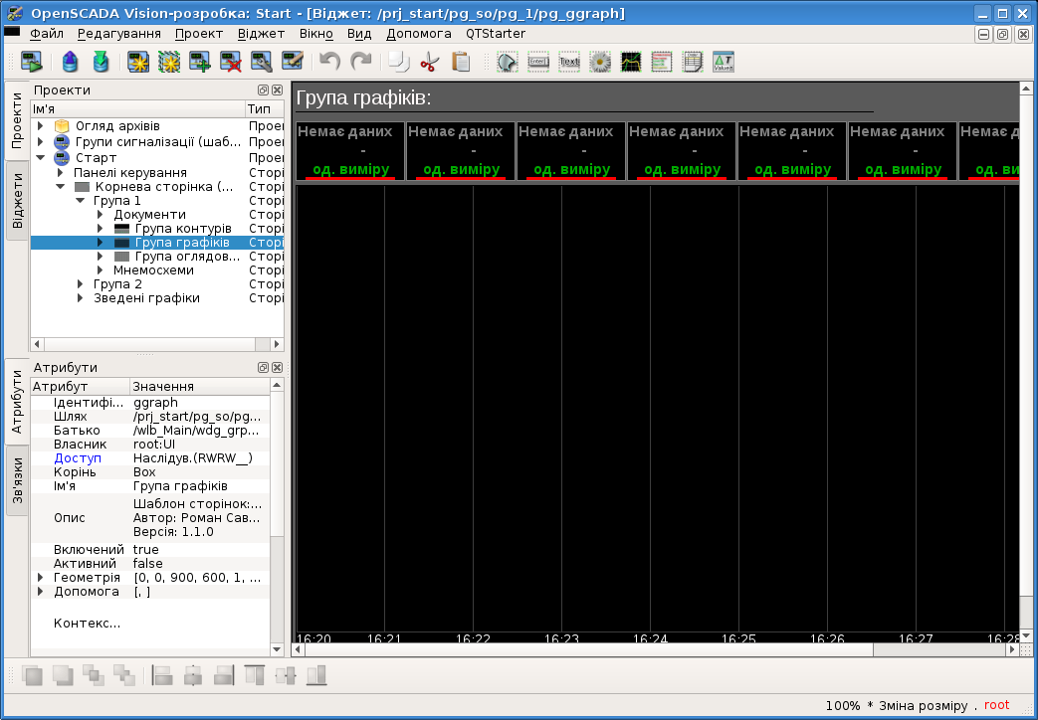
Task: Expand the Група 2 tree node
Action: [x=80, y=283]
